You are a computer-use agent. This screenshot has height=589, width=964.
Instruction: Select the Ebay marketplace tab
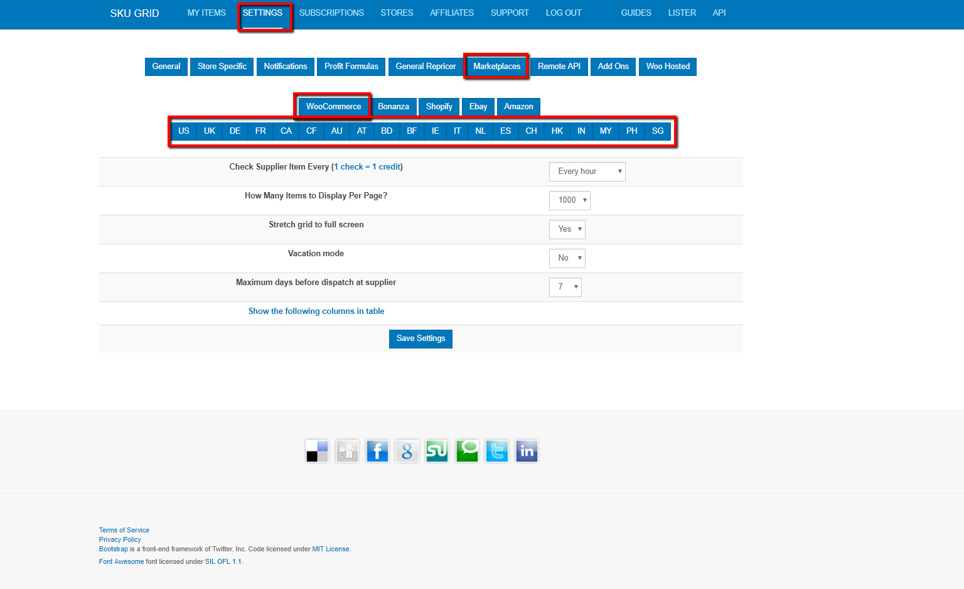[x=478, y=107]
